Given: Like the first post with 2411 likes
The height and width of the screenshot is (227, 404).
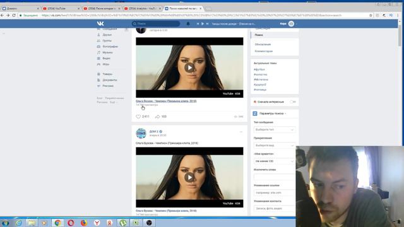Looking at the screenshot, I should pos(143,117).
